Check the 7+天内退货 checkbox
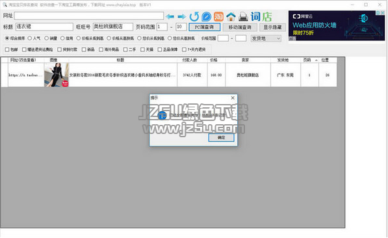 pyautogui.click(x=184, y=49)
